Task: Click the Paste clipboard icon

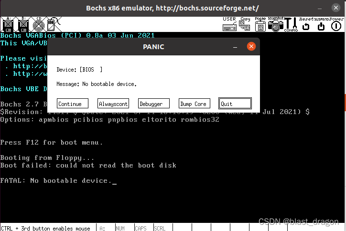Action: click(260, 24)
